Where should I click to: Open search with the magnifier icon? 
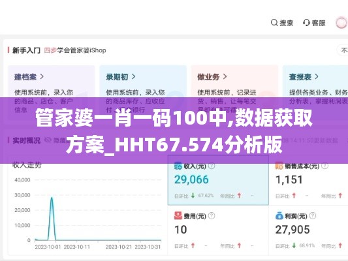(274, 23)
